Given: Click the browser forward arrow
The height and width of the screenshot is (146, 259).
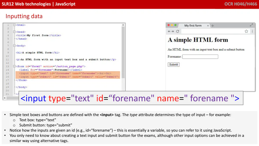Looking at the screenshot, I should pos(173,31).
